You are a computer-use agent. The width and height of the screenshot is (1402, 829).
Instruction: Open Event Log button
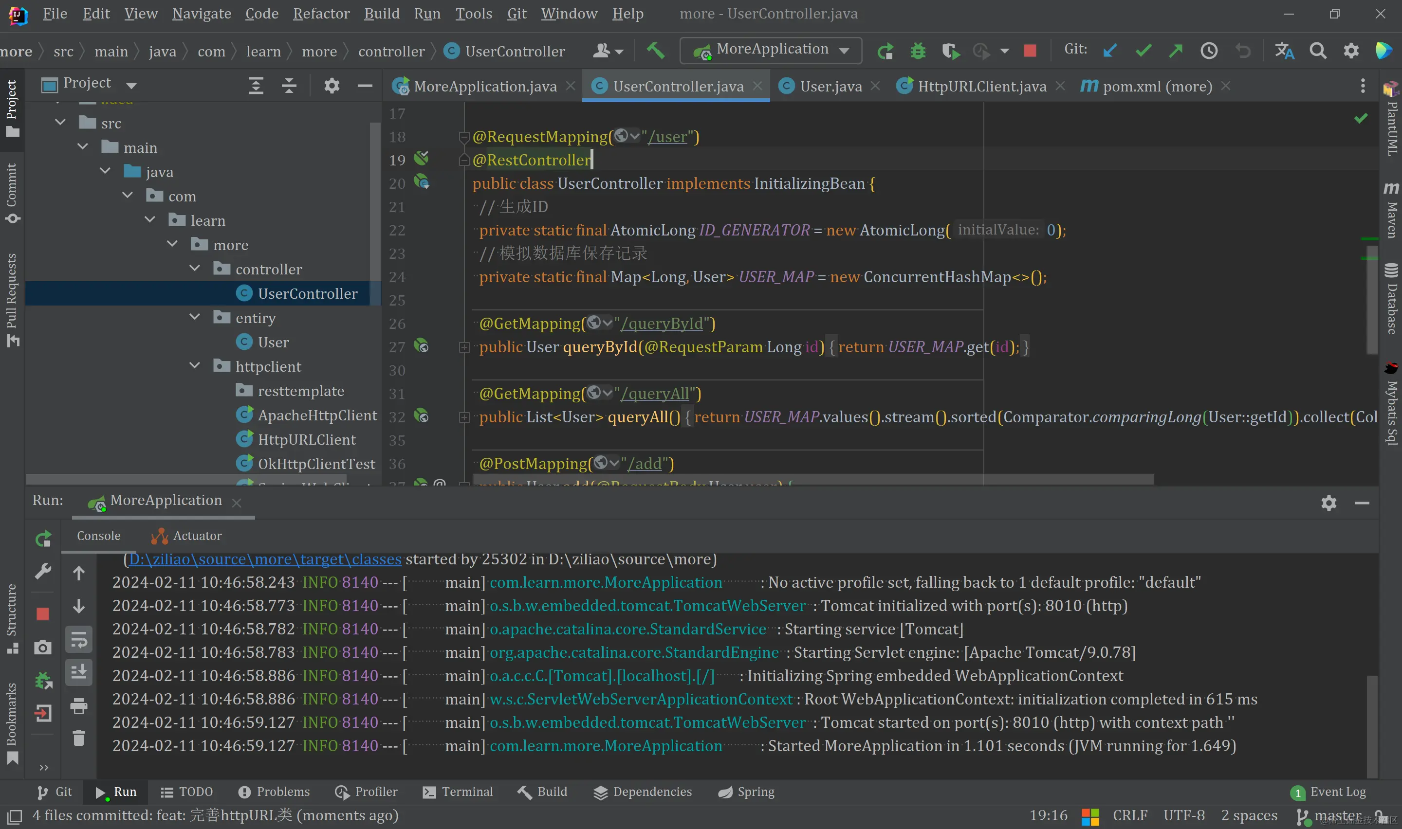point(1328,792)
